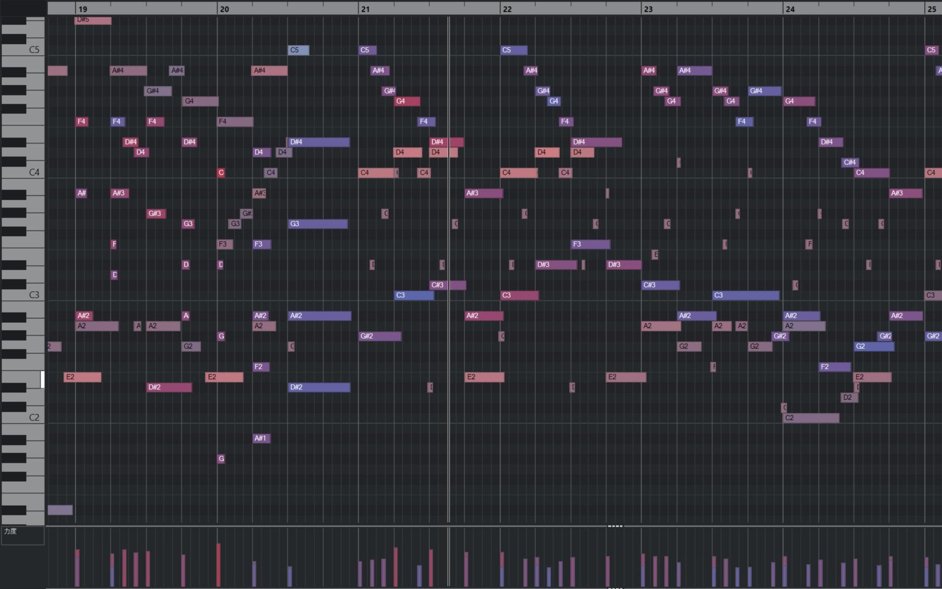Select bar 24 on the timeline ruler
942x589 pixels.
(790, 9)
